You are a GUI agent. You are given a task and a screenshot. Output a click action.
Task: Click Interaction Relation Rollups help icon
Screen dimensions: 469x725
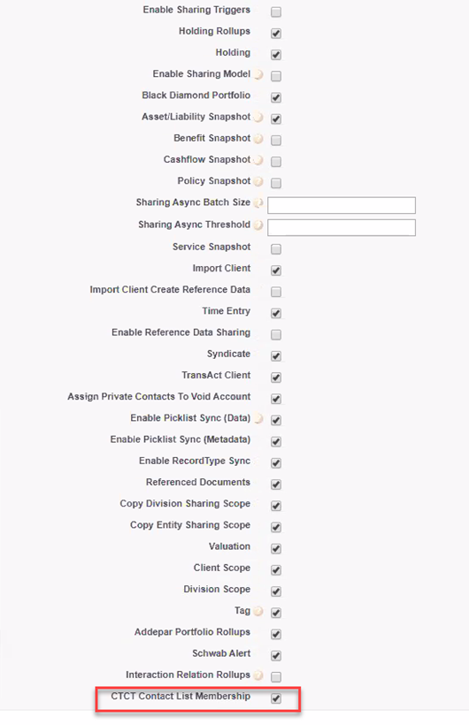click(x=258, y=675)
